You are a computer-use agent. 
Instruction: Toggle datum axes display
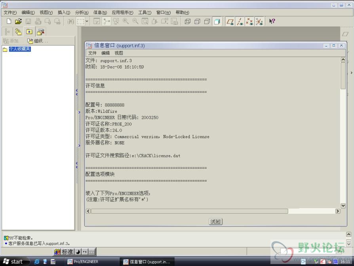point(240,21)
